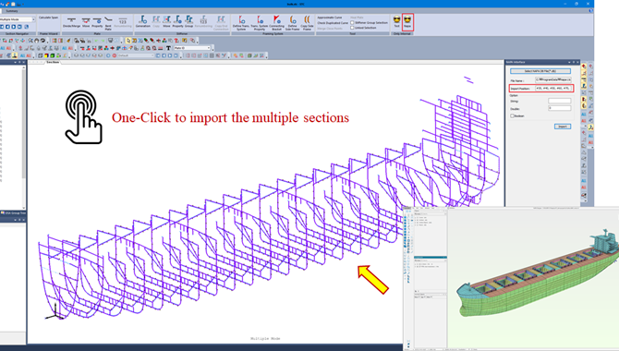The image size is (619, 351).
Task: Click the Import Position input field
Action: point(552,88)
